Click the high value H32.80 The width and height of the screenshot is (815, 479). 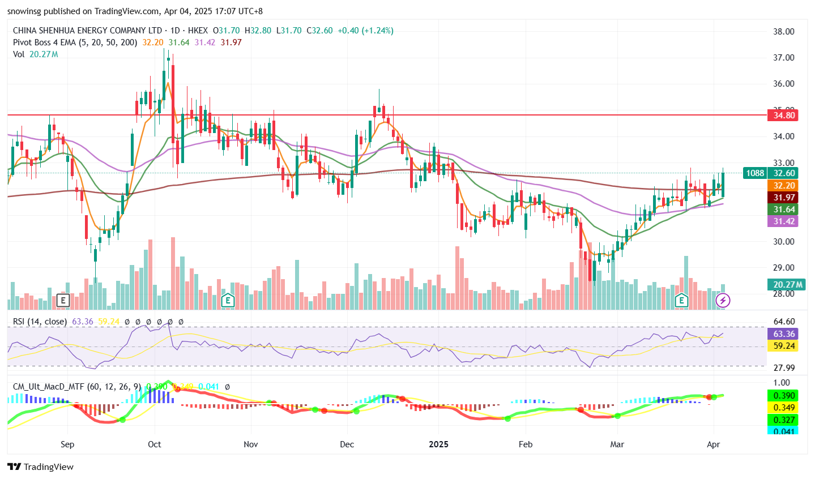click(258, 31)
